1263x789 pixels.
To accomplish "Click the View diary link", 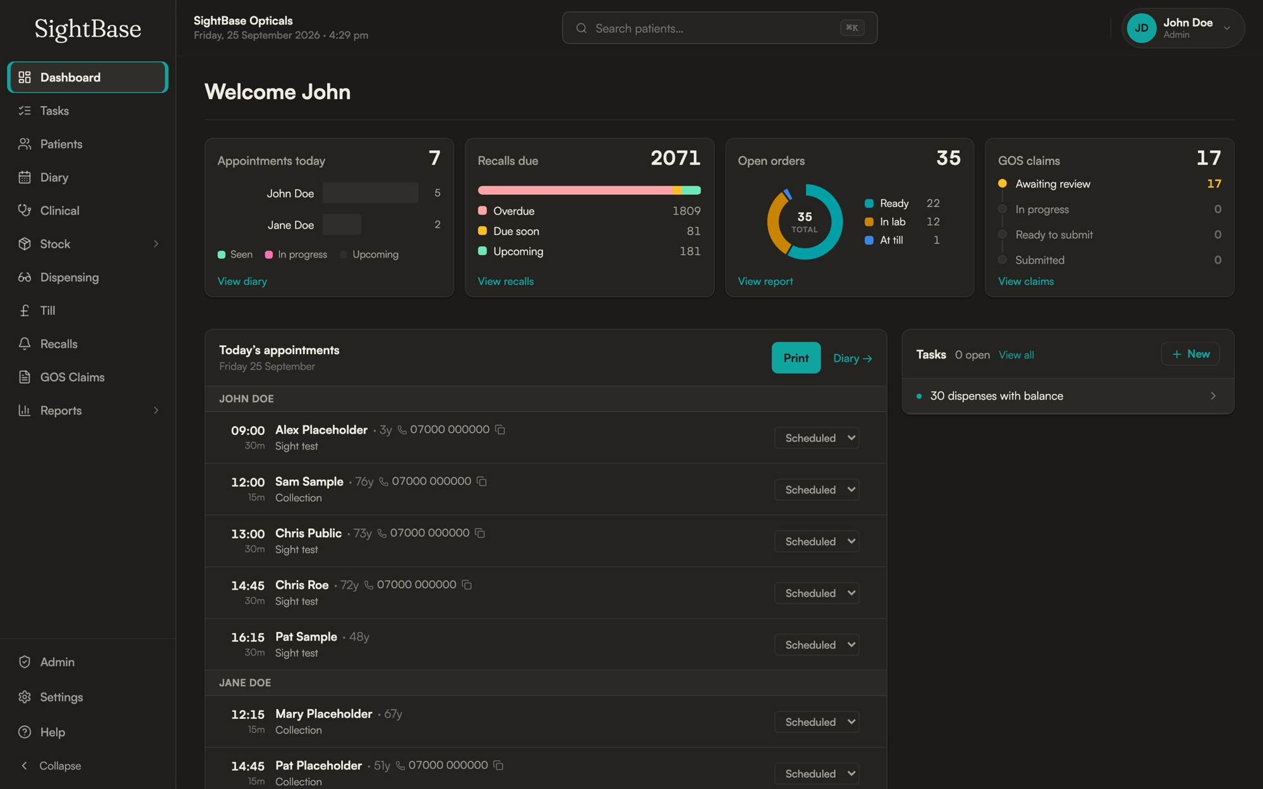I will click(242, 281).
